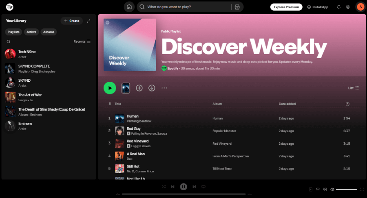367x198 pixels.
Task: Open Tech N9ne artist in library
Action: tap(49, 54)
